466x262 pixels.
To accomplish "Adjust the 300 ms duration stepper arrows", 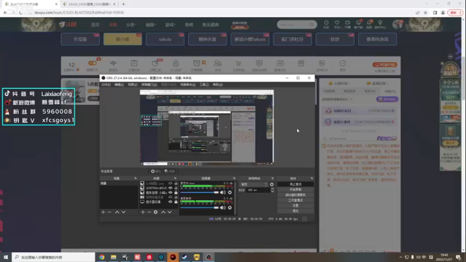I will pos(272,190).
